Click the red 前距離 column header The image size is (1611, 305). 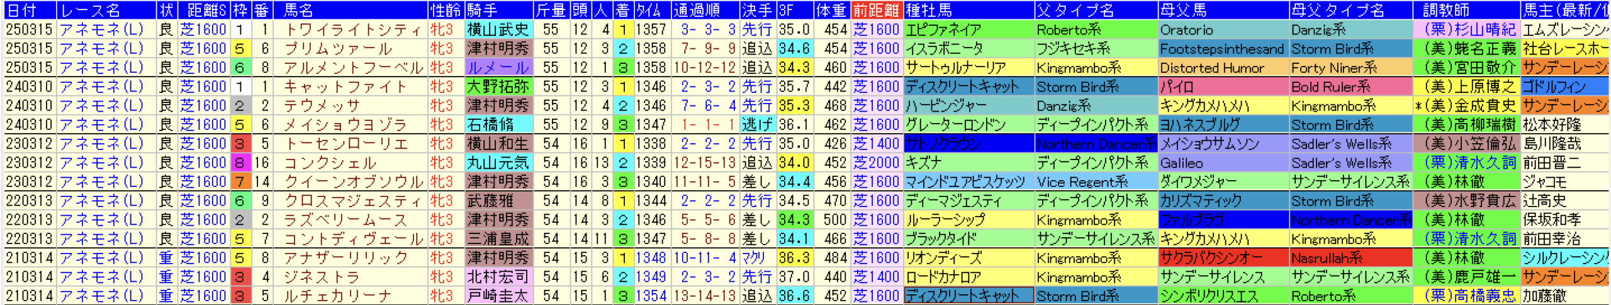(x=876, y=9)
